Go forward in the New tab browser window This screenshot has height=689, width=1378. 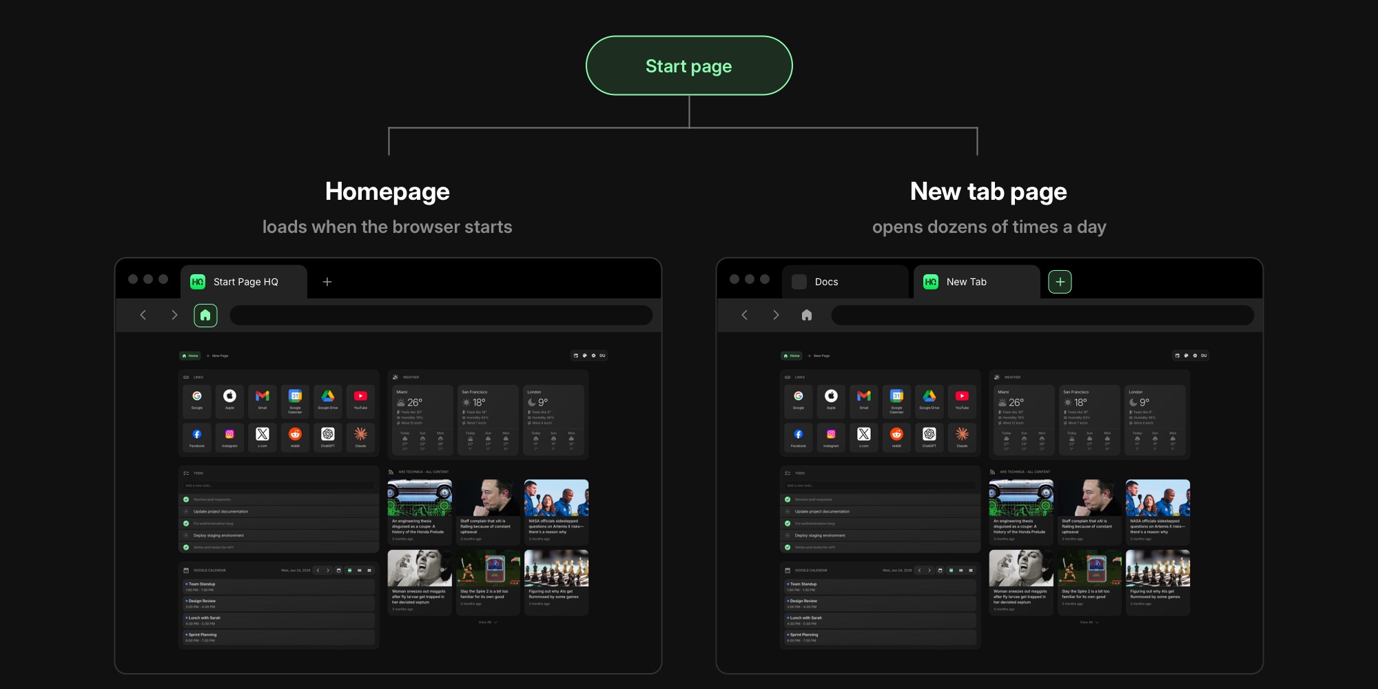click(776, 315)
